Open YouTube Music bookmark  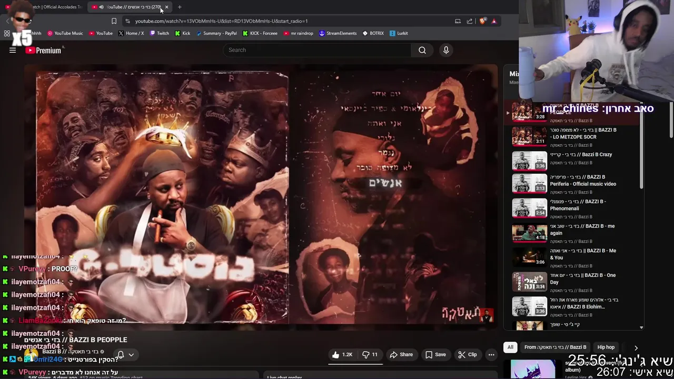point(65,33)
